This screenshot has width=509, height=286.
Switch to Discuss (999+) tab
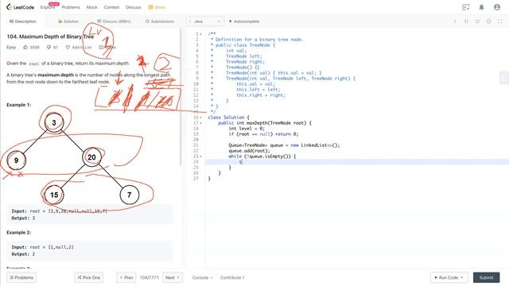point(114,21)
